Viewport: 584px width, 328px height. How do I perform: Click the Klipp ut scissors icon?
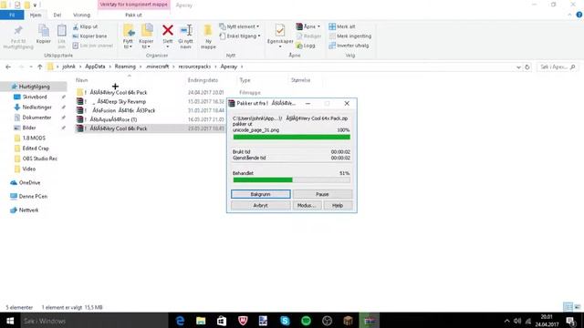[76, 26]
